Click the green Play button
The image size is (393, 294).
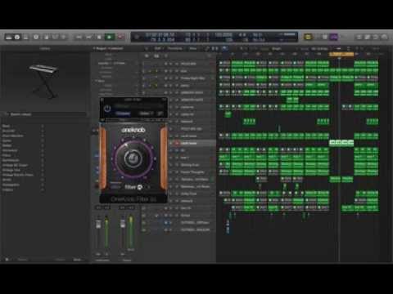(110, 37)
